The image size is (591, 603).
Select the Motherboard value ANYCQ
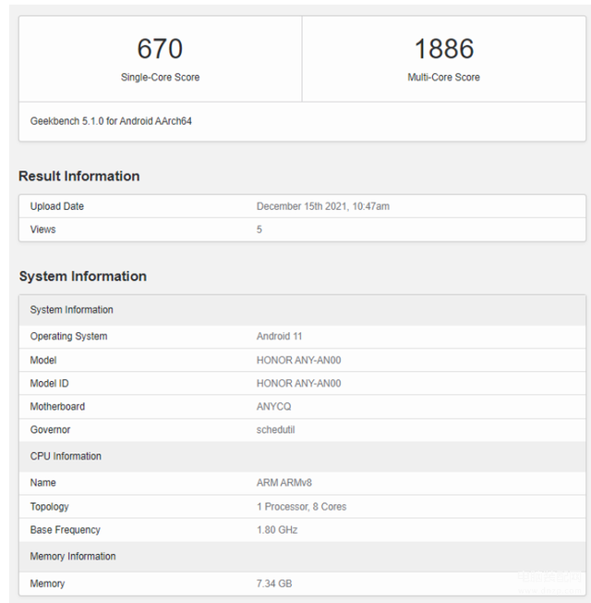274,407
